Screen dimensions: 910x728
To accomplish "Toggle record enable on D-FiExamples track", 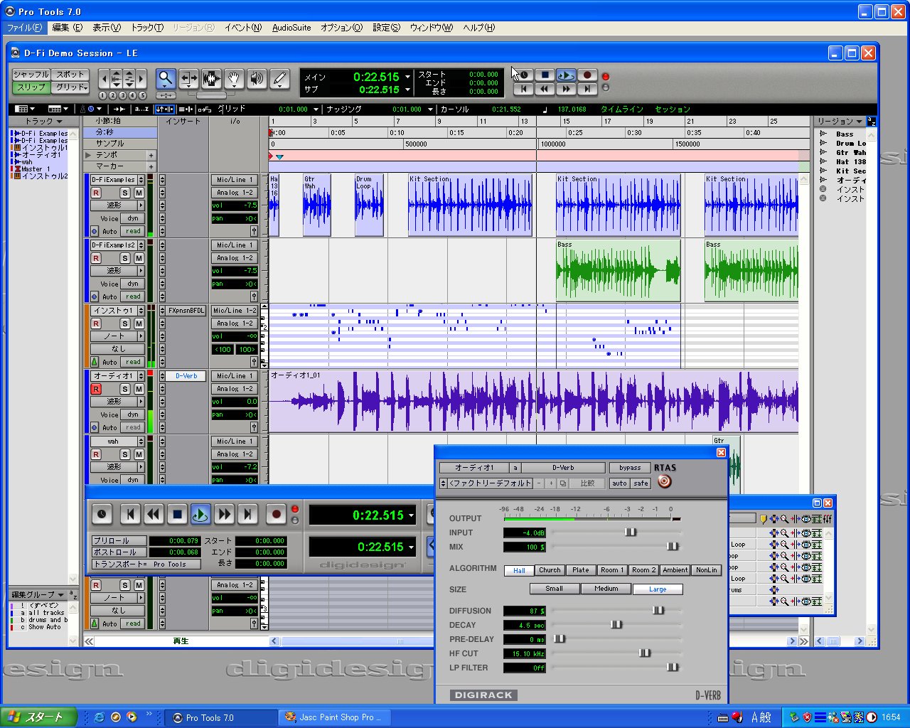I will pos(96,193).
